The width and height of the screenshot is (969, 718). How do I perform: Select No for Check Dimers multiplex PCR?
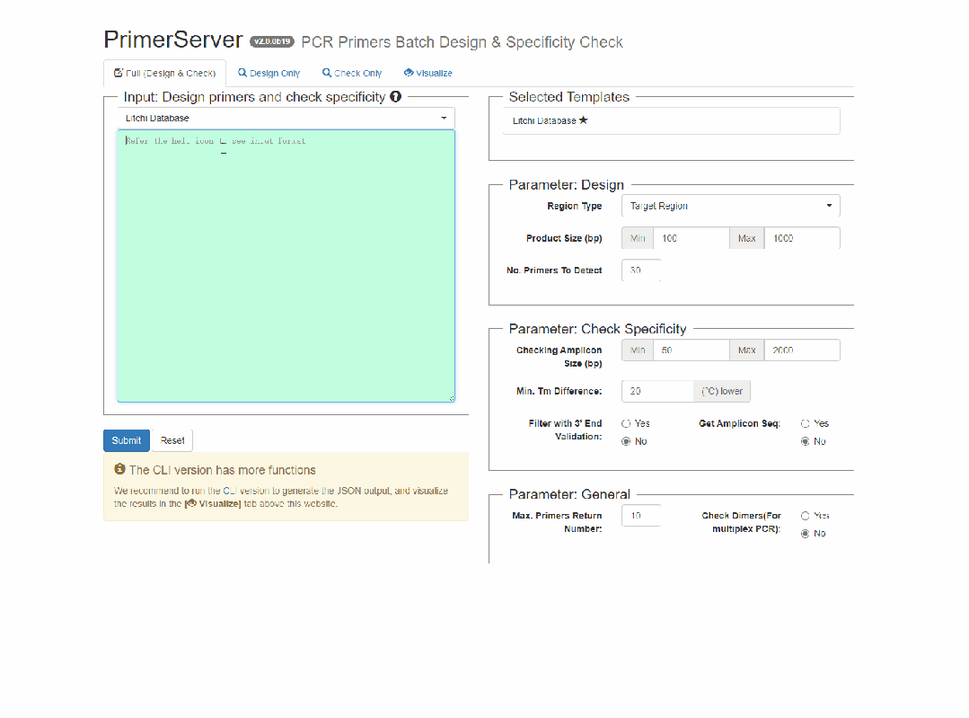coord(806,534)
